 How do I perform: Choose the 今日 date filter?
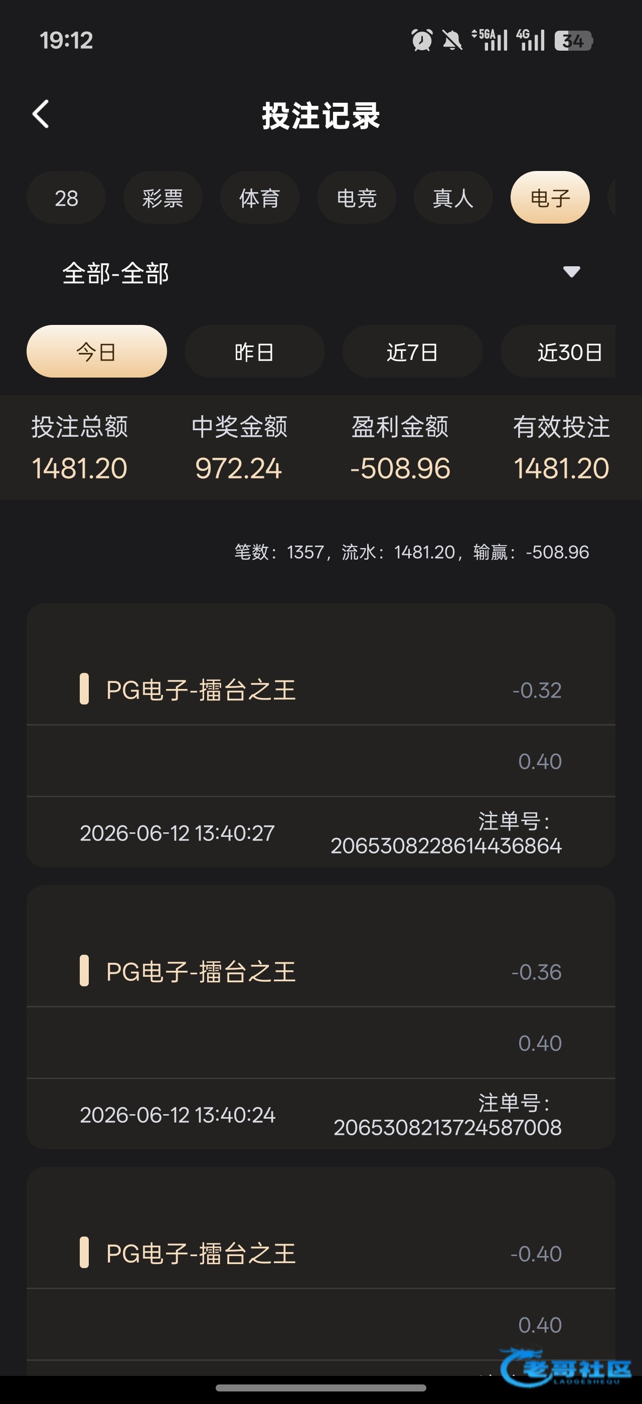(96, 352)
